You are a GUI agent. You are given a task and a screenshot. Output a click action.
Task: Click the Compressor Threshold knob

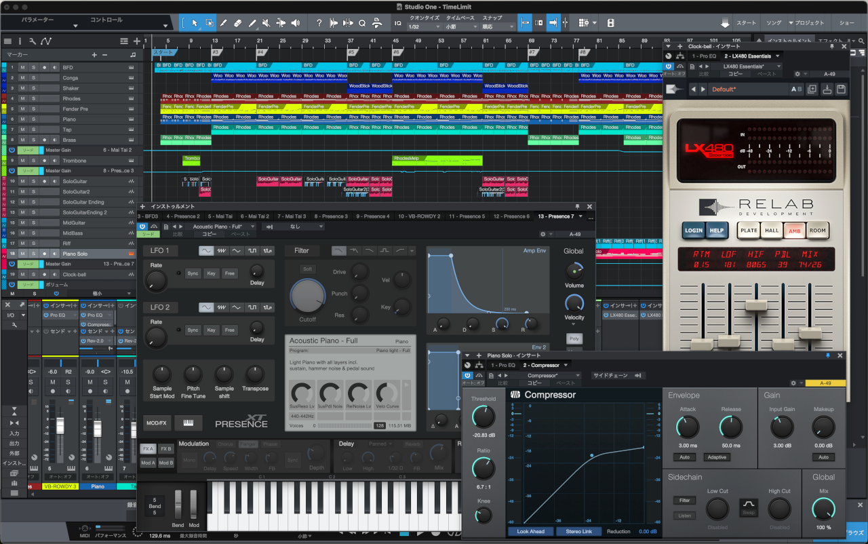483,417
